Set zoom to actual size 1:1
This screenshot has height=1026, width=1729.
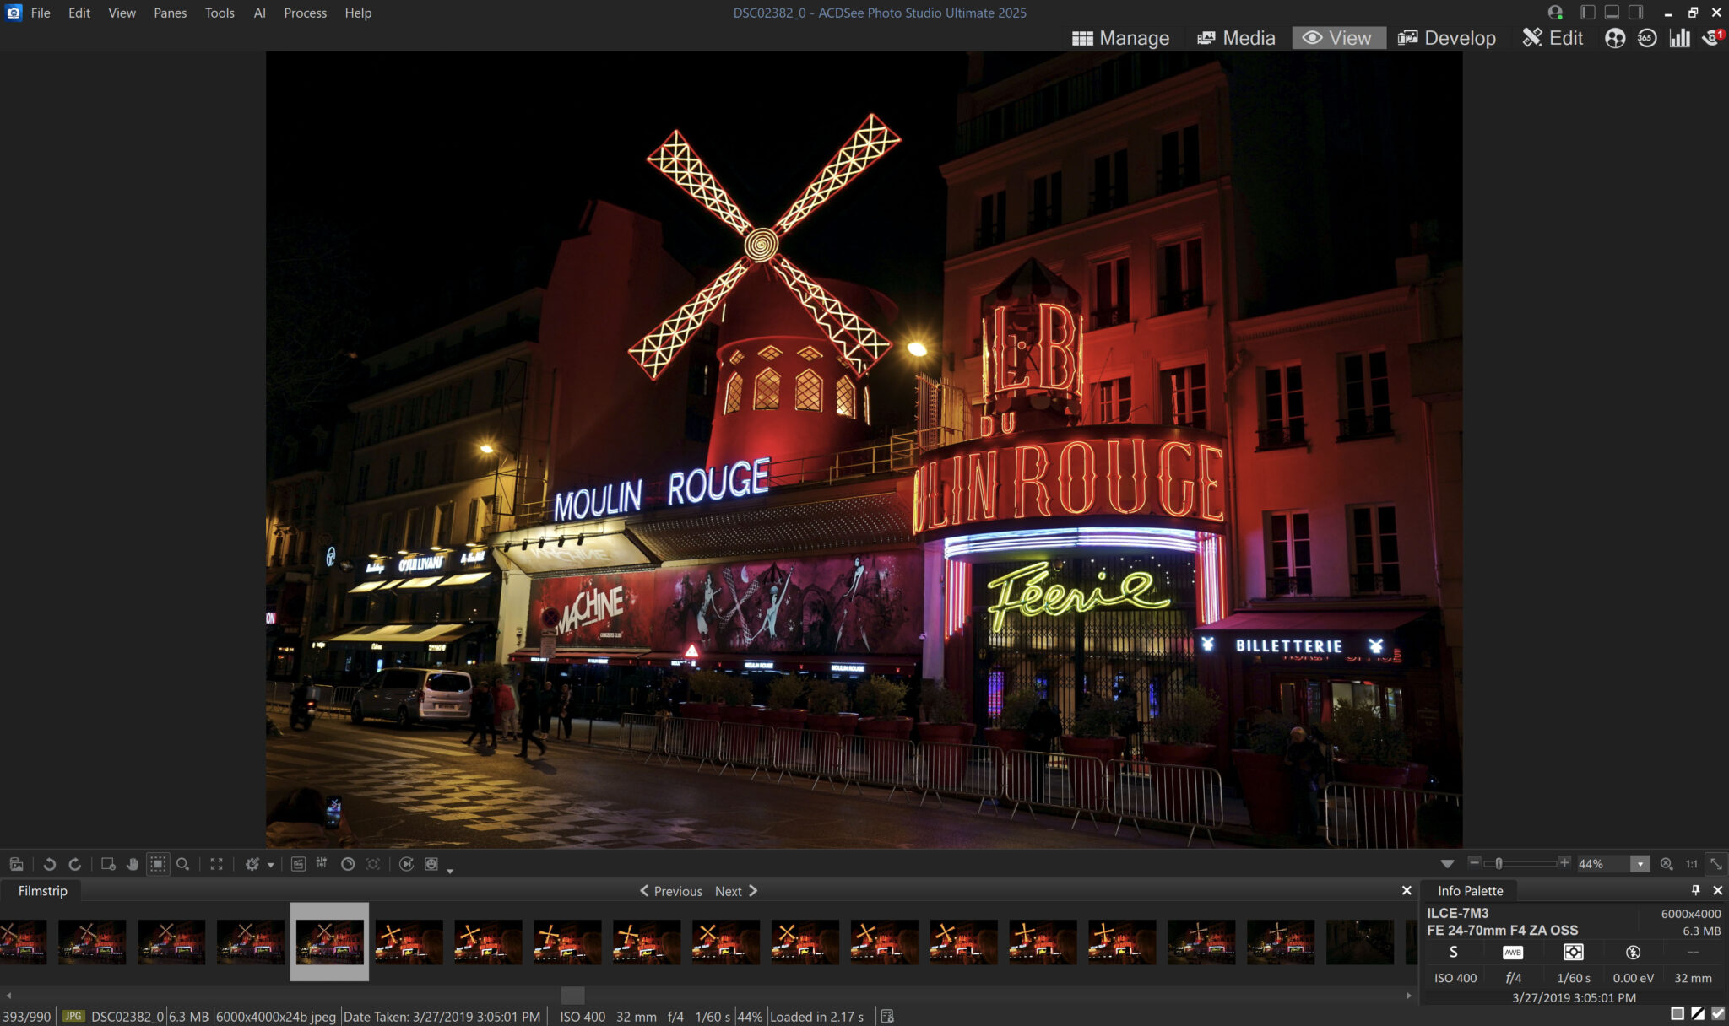(x=1691, y=864)
